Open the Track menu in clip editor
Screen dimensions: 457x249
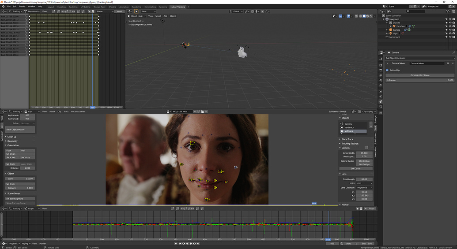click(66, 111)
